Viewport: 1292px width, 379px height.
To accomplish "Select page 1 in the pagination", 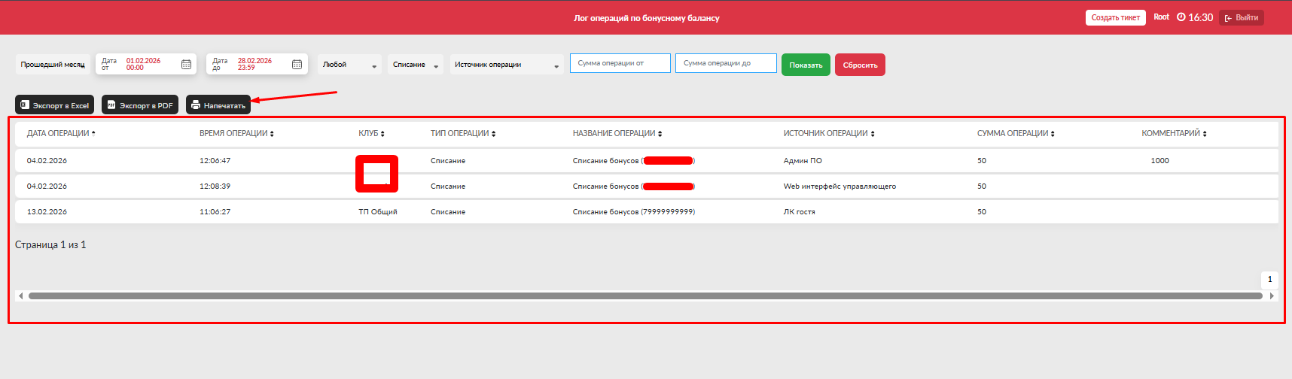I will (x=1269, y=280).
